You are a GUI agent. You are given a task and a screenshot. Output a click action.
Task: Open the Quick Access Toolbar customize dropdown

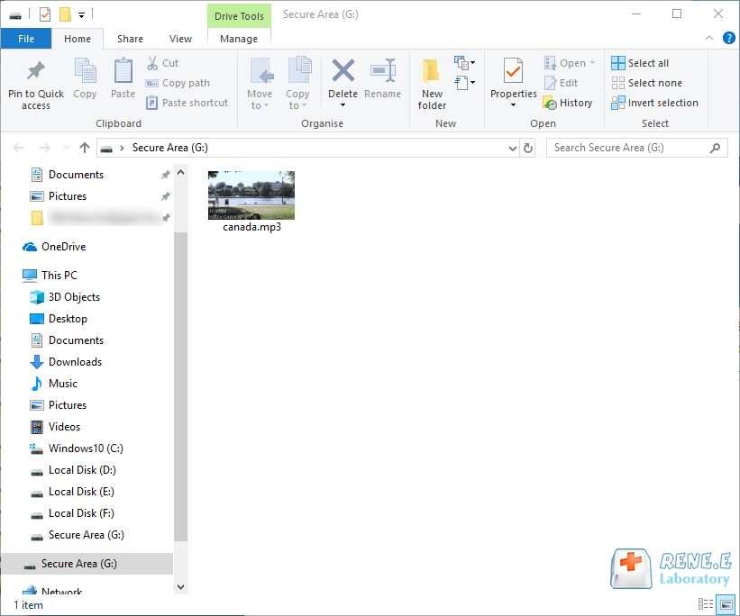pos(81,14)
